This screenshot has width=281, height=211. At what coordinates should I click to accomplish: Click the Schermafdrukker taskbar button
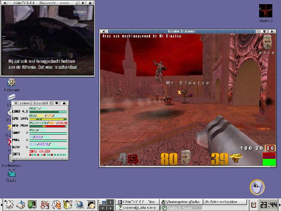224,202
